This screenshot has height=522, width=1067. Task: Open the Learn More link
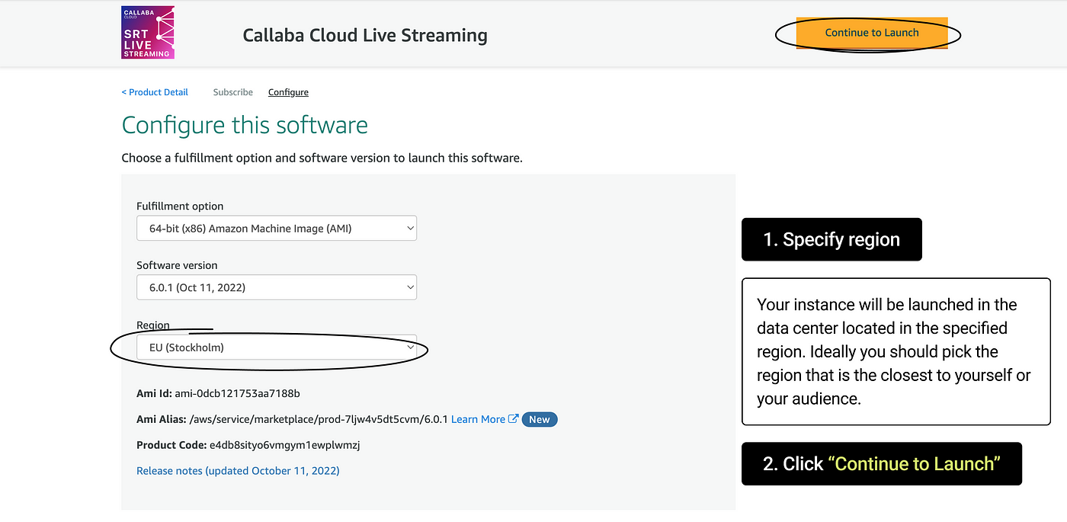[x=478, y=419]
